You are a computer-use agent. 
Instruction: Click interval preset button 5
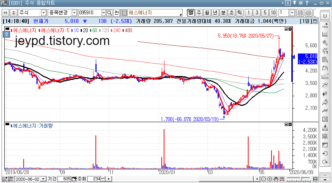point(265,13)
